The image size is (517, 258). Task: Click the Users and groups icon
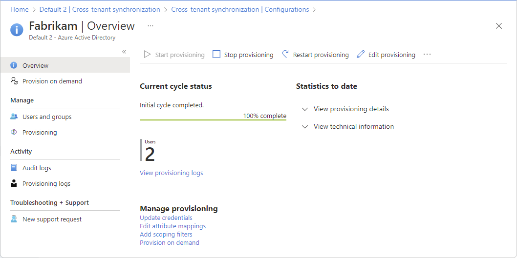[x=14, y=117]
